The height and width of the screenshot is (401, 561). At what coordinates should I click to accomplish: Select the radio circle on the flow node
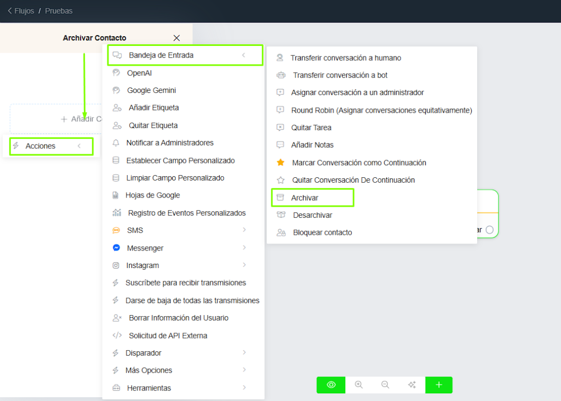(x=489, y=230)
